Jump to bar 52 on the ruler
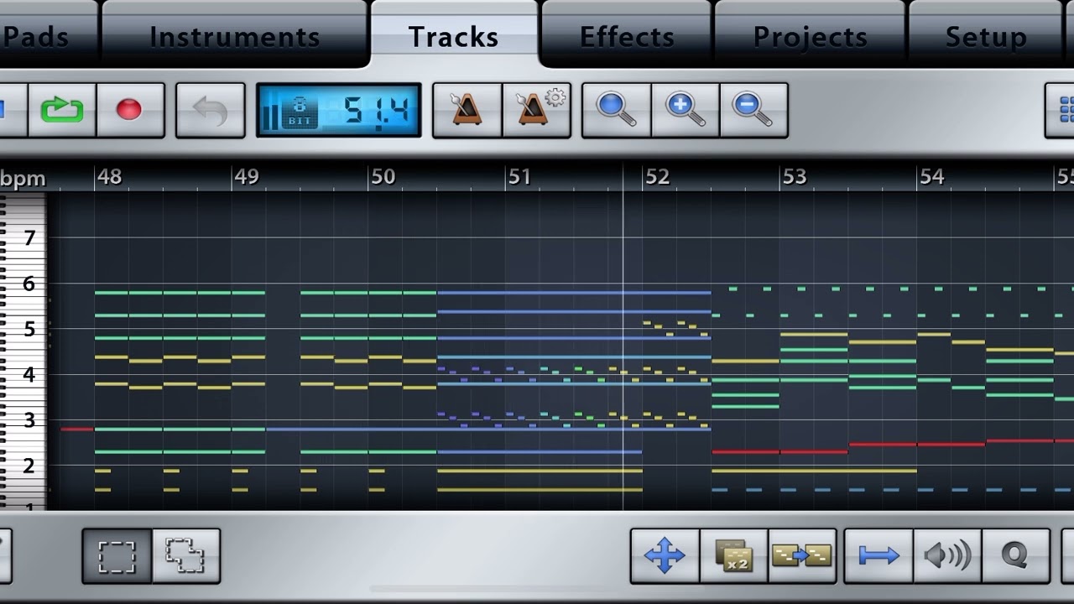 click(658, 177)
